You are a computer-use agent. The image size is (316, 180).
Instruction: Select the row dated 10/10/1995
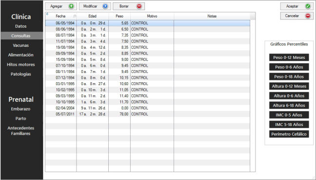coord(148,102)
